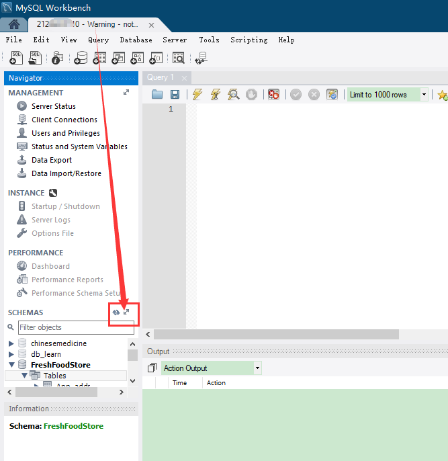Create a new function icon

pos(156,58)
